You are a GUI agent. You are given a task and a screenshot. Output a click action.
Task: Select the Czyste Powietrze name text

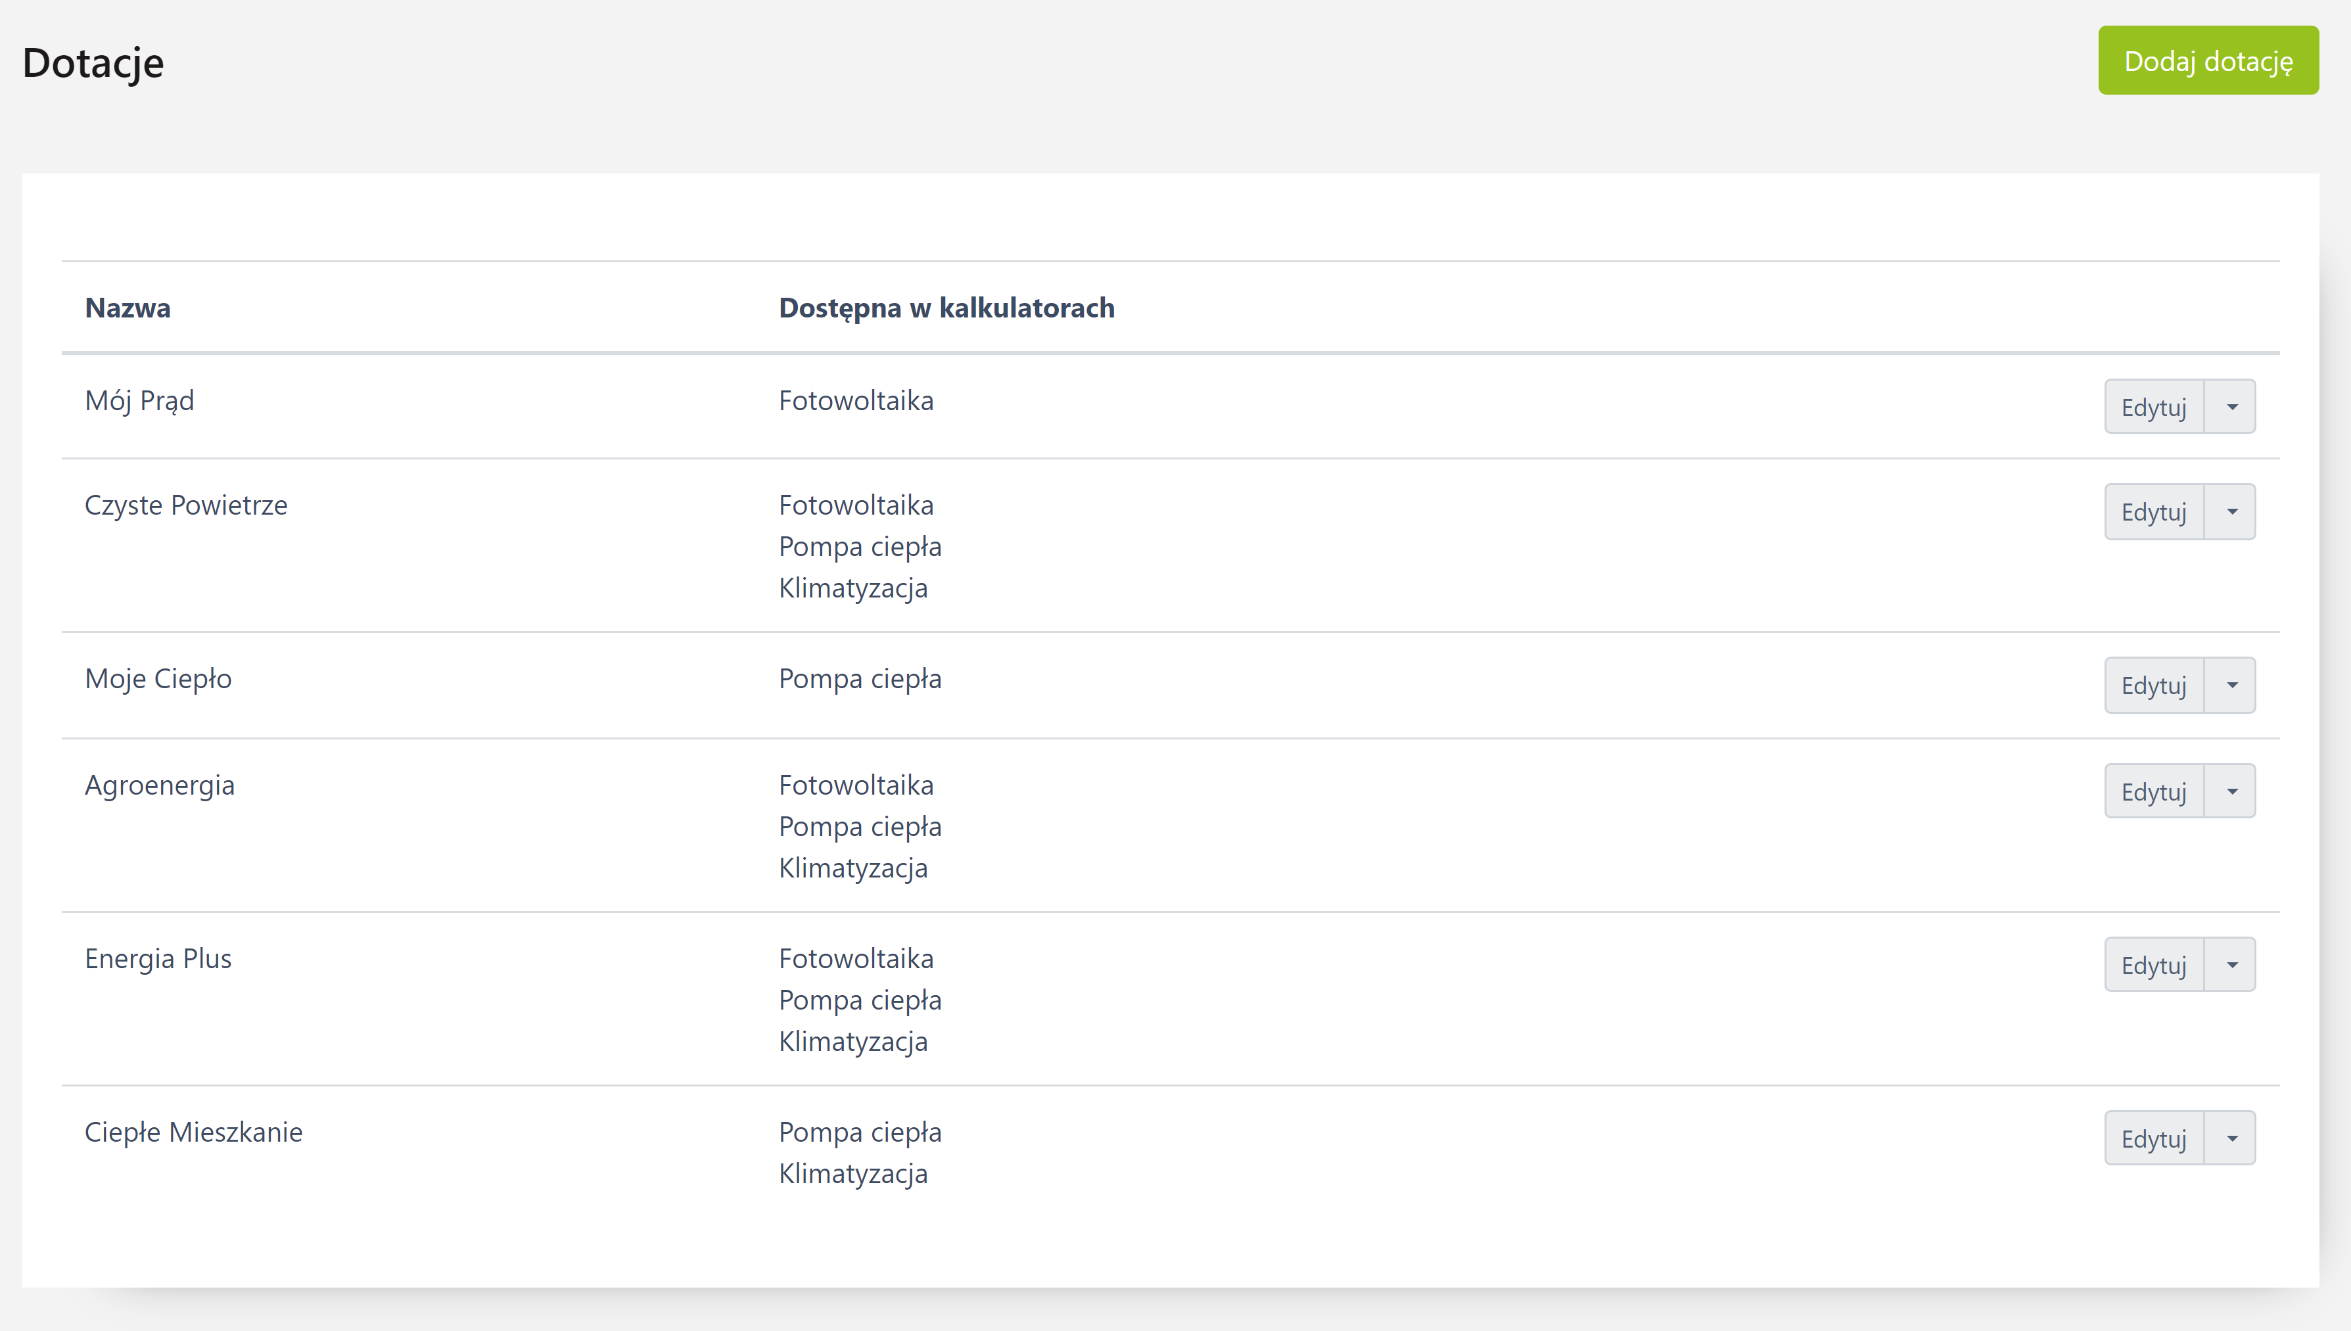point(185,505)
